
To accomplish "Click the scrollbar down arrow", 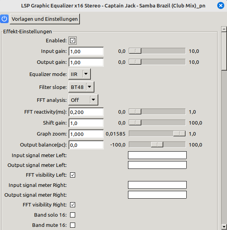I will tap(224, 226).
